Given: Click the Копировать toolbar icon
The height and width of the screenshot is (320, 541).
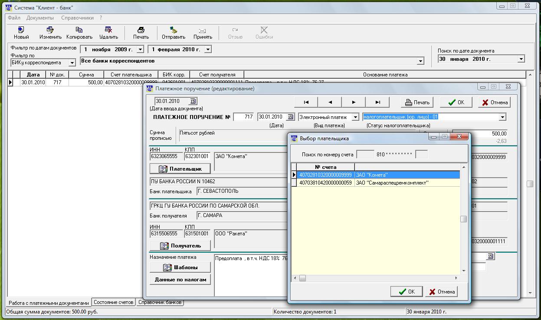Looking at the screenshot, I should pos(79,33).
